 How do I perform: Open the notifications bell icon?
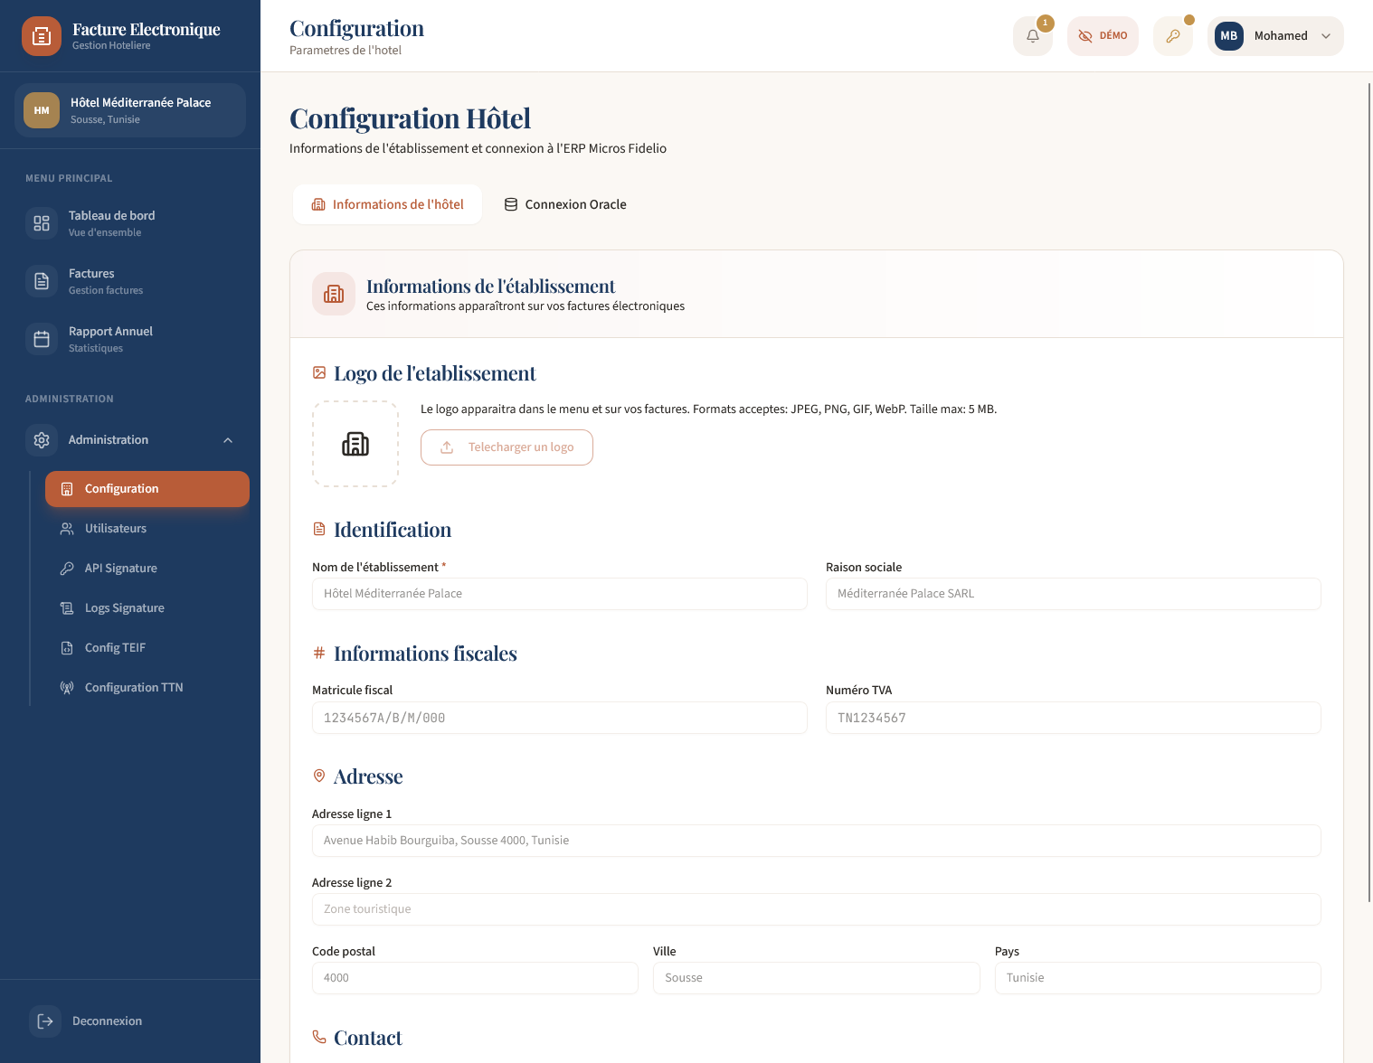click(x=1032, y=35)
